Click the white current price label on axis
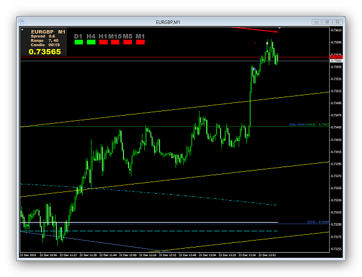 pos(337,61)
